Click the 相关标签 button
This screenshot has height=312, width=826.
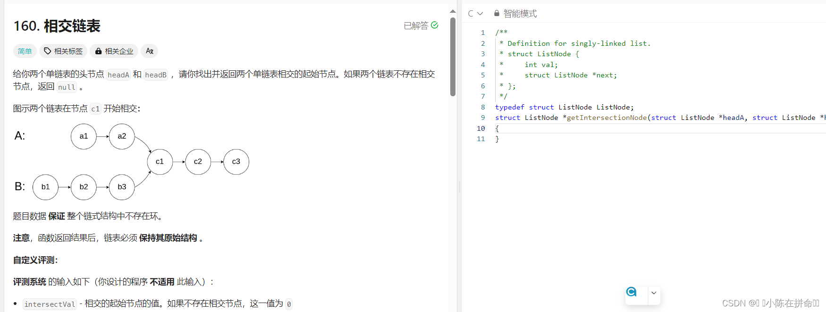(x=63, y=51)
